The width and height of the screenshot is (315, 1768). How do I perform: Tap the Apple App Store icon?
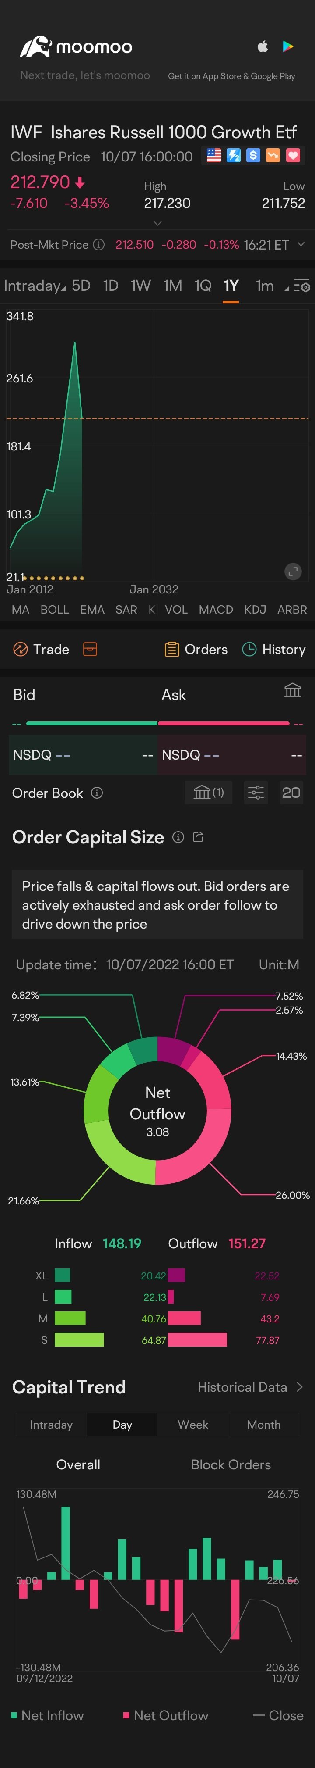262,46
